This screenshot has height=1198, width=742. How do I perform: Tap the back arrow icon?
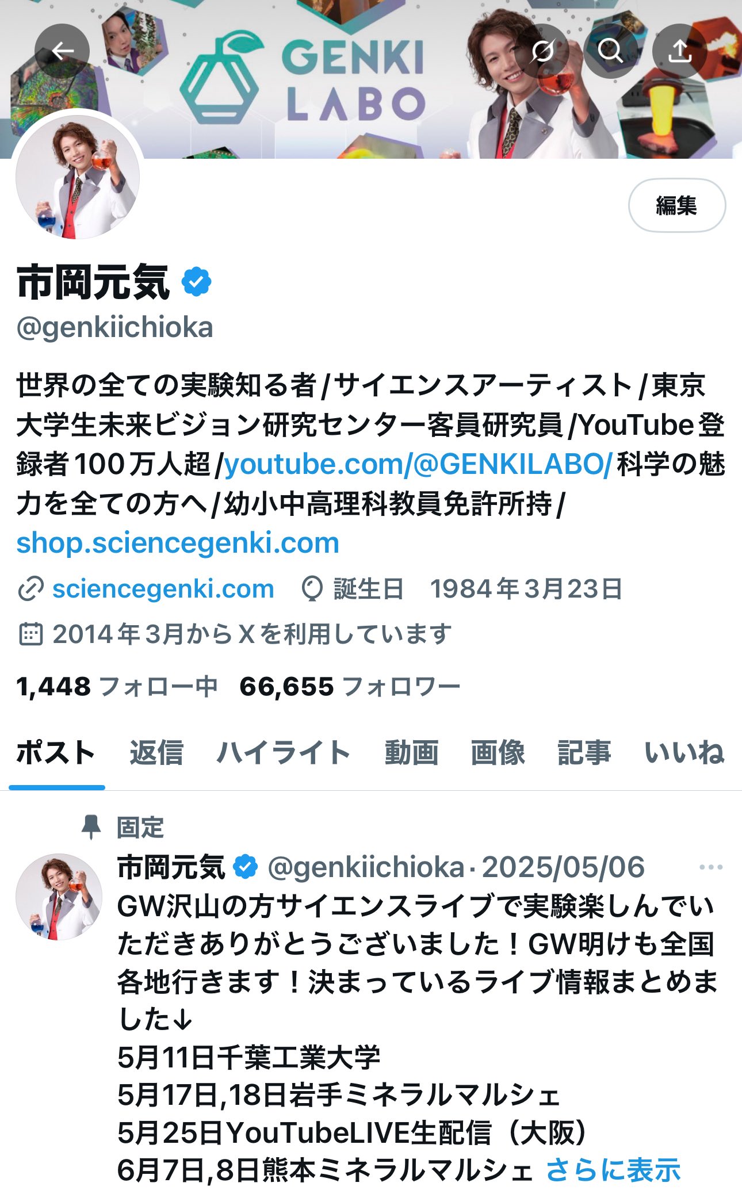tap(62, 51)
